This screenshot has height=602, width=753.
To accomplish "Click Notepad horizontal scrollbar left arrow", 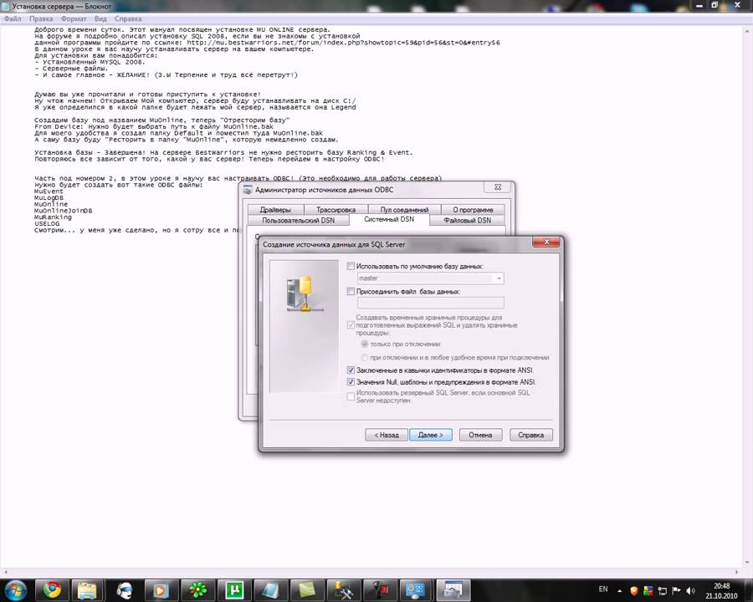I will (x=5, y=572).
